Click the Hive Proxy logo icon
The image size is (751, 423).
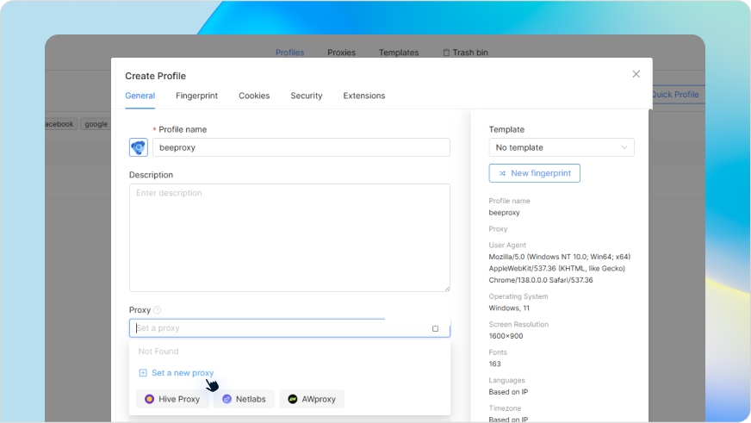coord(150,400)
